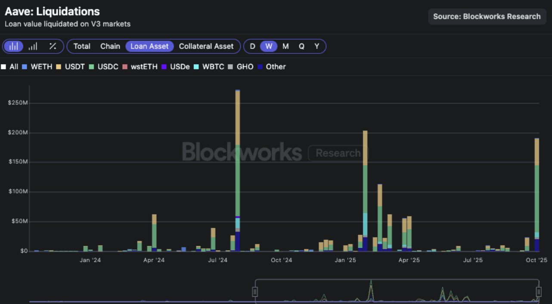Choose the yearly (Y) interval
Viewport: 552px width, 304px height.
[317, 46]
